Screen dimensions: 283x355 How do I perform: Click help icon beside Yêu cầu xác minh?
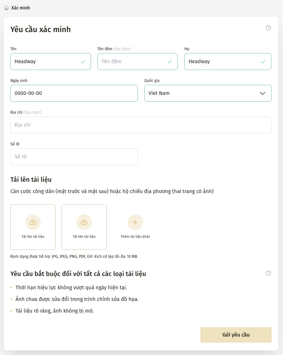pos(268,28)
